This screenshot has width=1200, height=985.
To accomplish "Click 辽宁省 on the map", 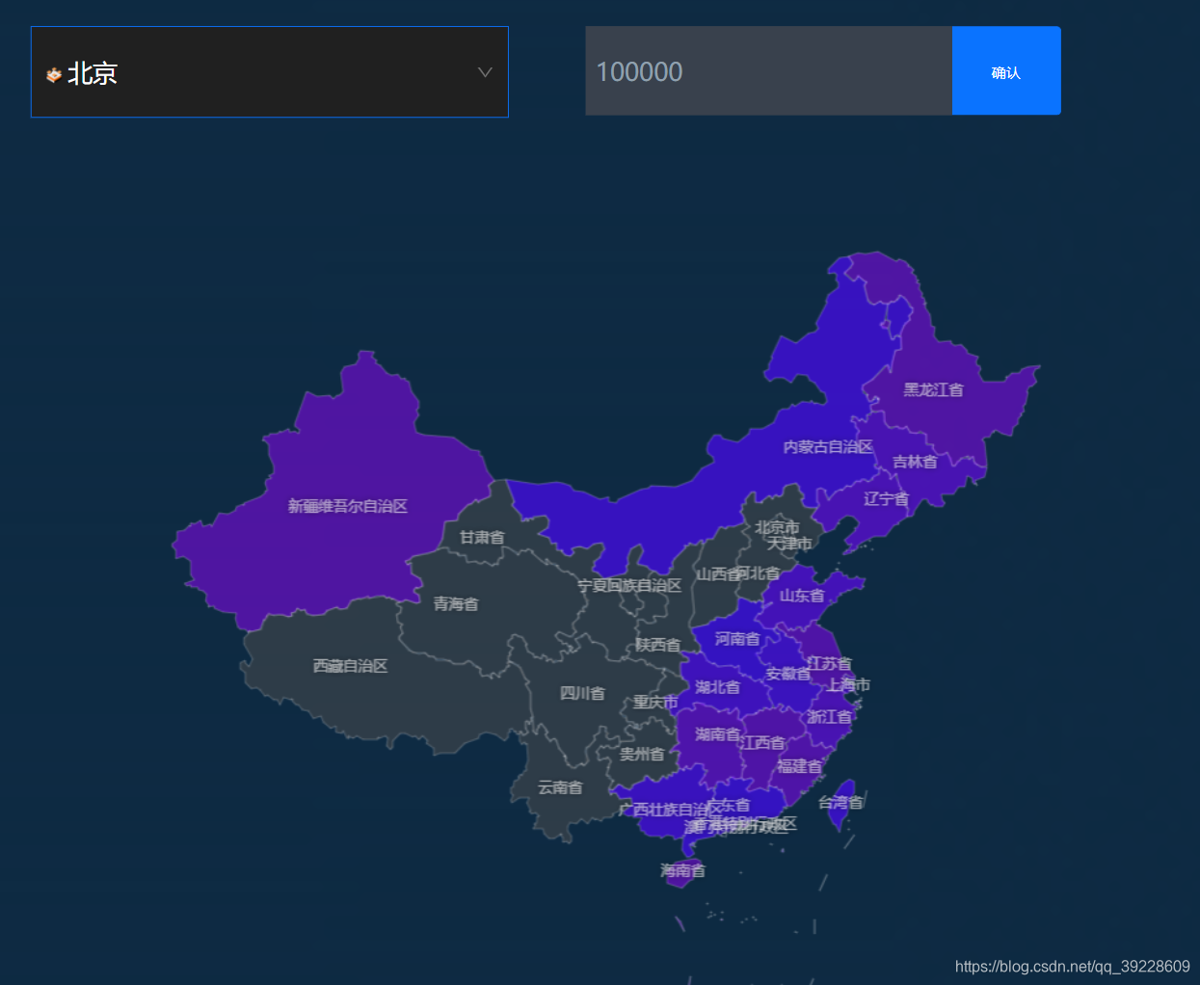I will coord(886,498).
